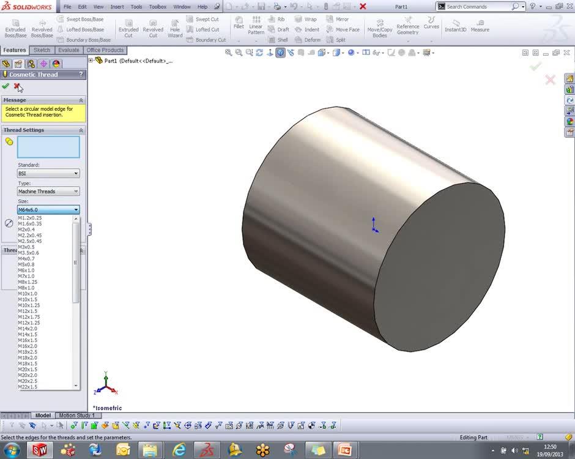Collapse the Thread Settings section
Viewport: 575px width, 459px height.
81,130
